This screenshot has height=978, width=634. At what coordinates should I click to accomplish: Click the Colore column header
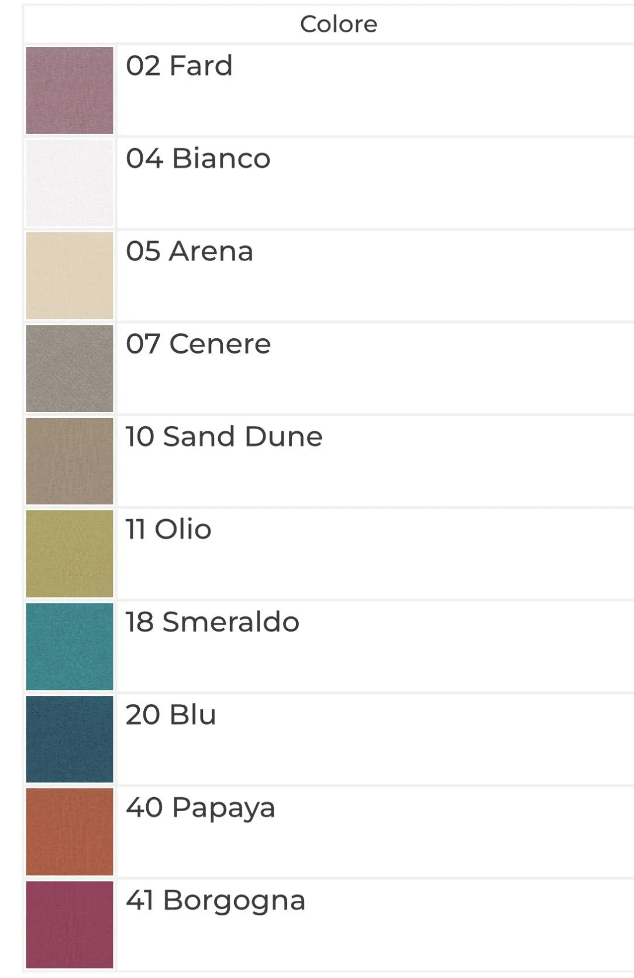pos(339,24)
